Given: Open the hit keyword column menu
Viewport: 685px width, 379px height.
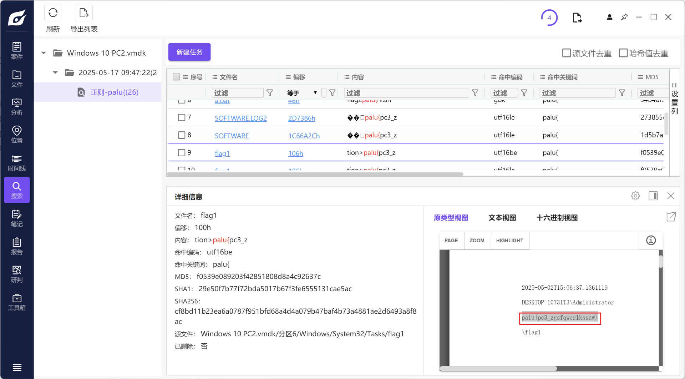Looking at the screenshot, I should (x=543, y=77).
